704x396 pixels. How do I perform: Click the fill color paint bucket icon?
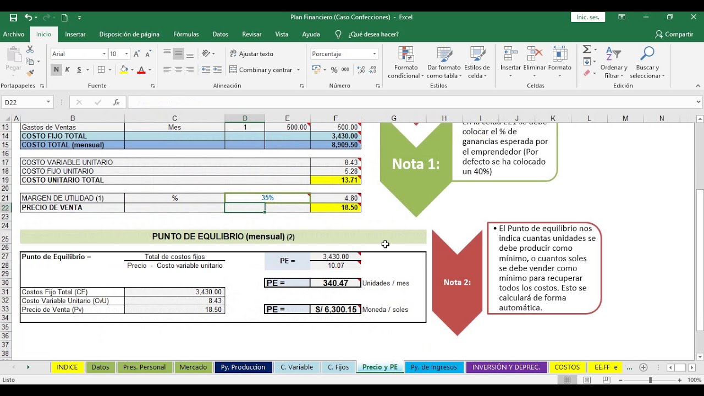point(123,70)
